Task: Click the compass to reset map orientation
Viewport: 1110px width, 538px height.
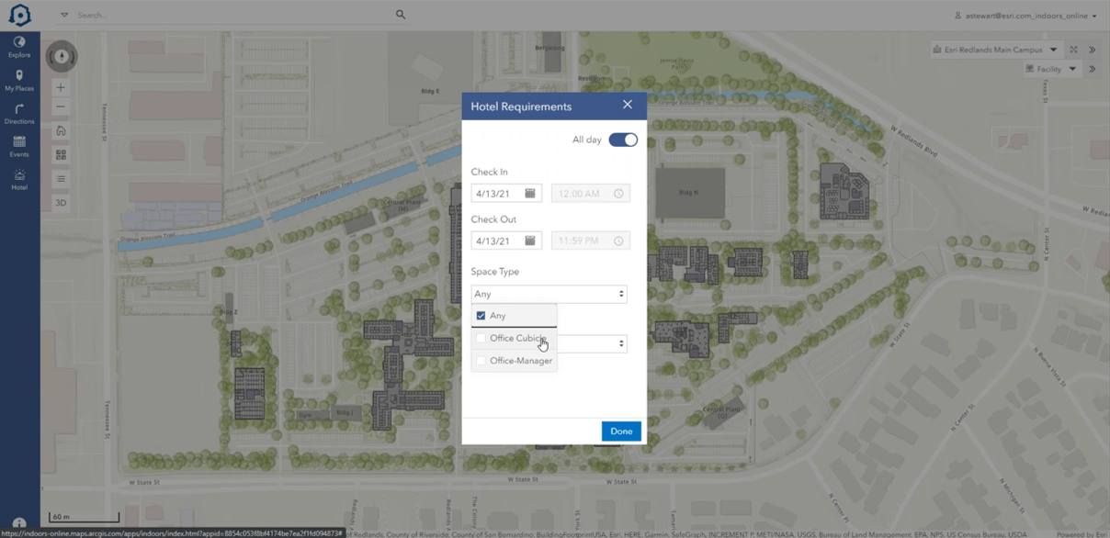Action: 61,56
